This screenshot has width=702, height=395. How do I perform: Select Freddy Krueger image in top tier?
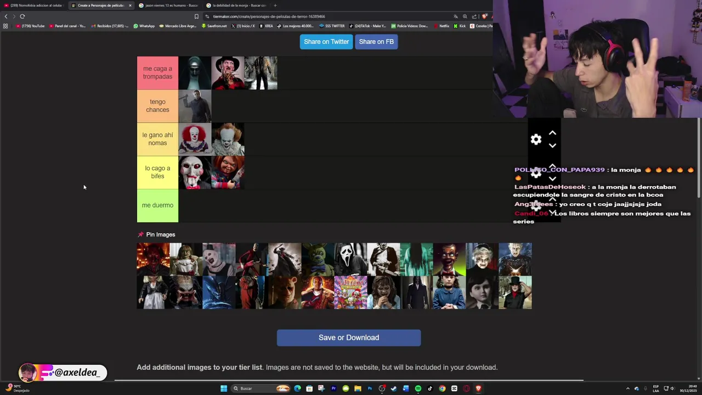pos(228,73)
